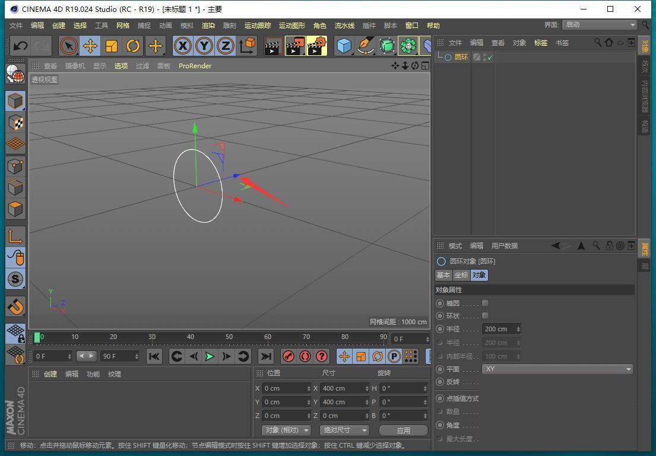This screenshot has width=656, height=456.
Task: Switch to 基本 attribute tab
Action: (443, 275)
